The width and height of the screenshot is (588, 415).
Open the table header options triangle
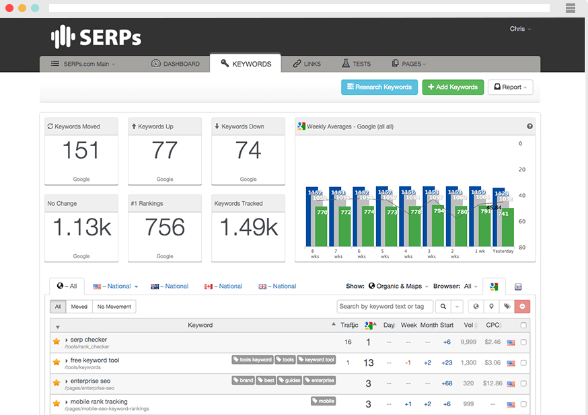(x=57, y=327)
